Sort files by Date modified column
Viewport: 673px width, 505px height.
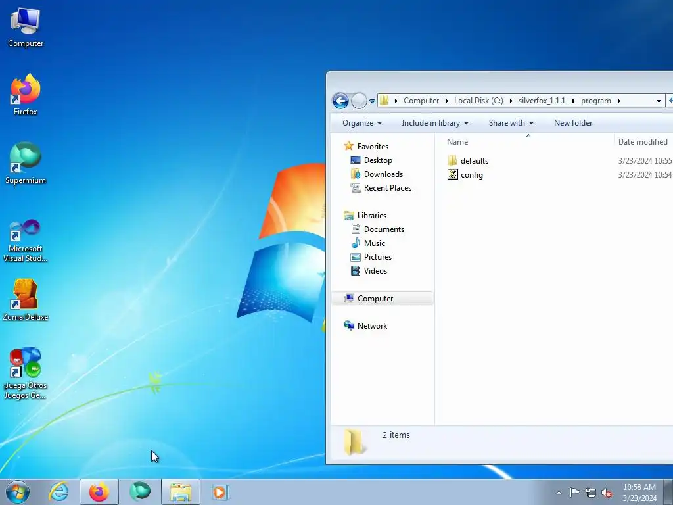(x=643, y=142)
